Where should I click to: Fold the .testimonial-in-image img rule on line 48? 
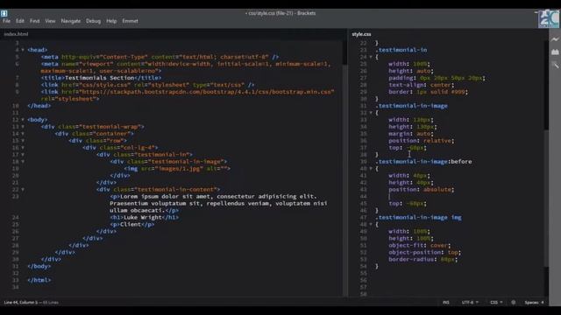371,224
